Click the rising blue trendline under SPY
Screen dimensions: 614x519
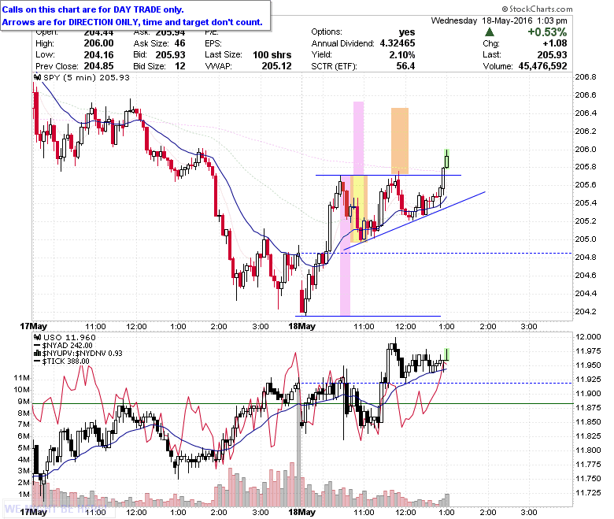point(414,221)
